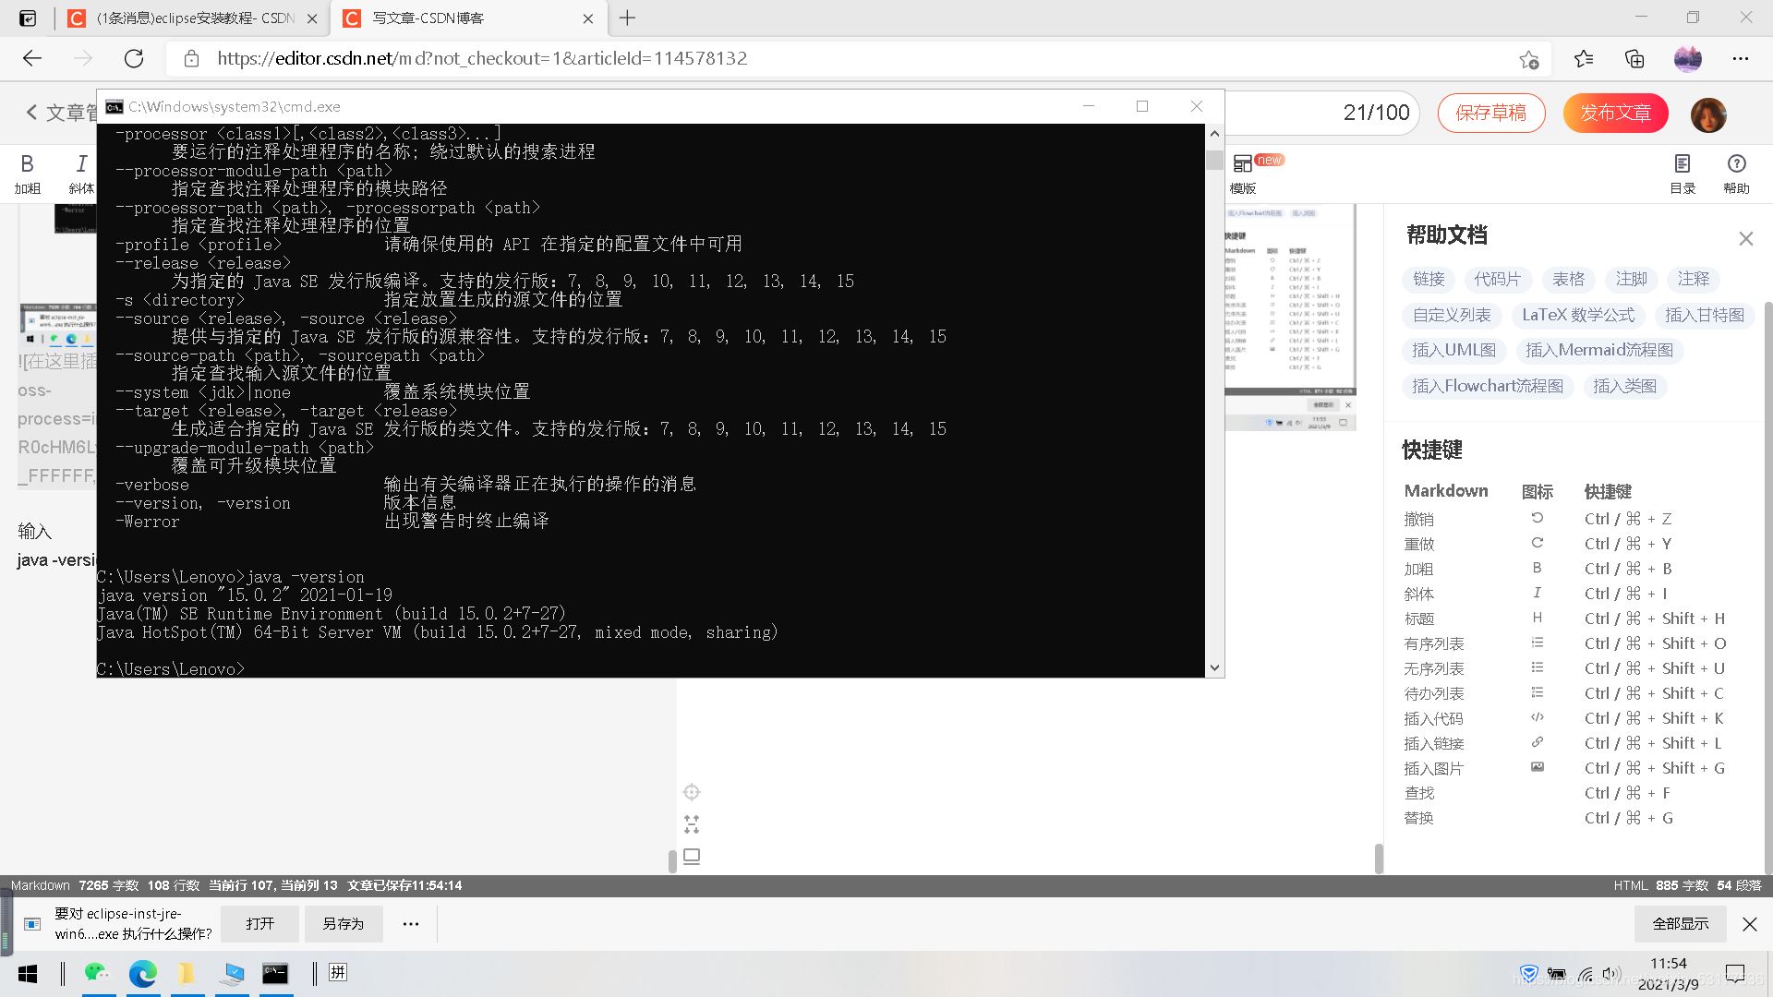Launch the blue browser from the taskbar

click(143, 973)
